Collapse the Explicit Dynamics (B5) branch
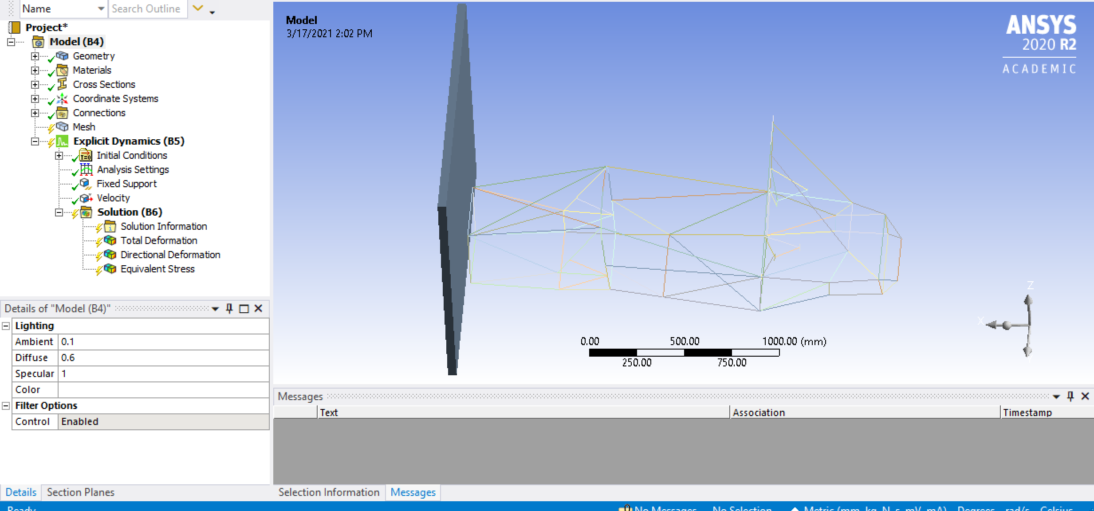 pos(35,142)
